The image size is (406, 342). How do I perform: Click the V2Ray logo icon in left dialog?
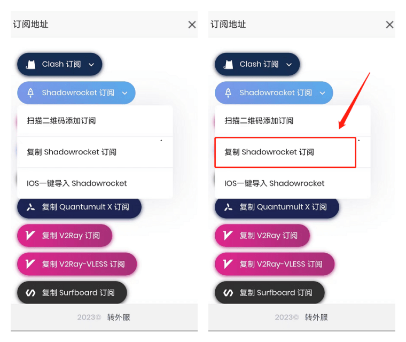pos(30,236)
